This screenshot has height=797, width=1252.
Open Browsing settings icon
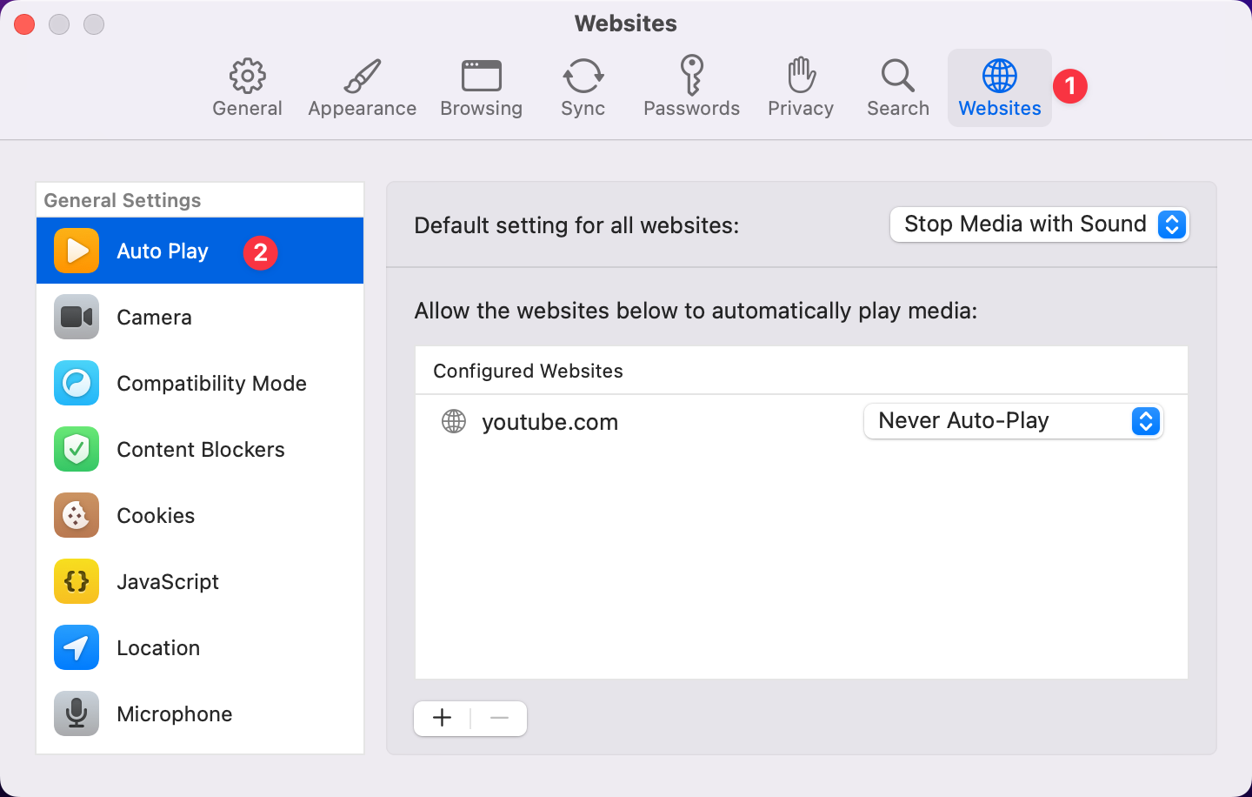click(481, 77)
